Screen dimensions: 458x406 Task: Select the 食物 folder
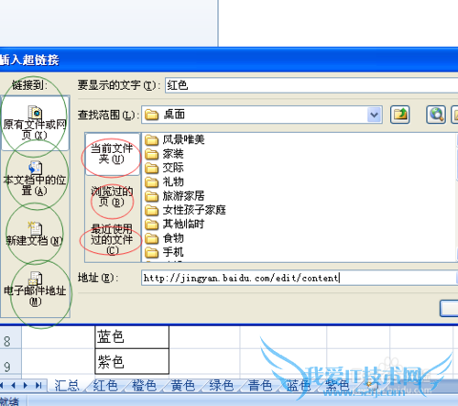point(164,238)
